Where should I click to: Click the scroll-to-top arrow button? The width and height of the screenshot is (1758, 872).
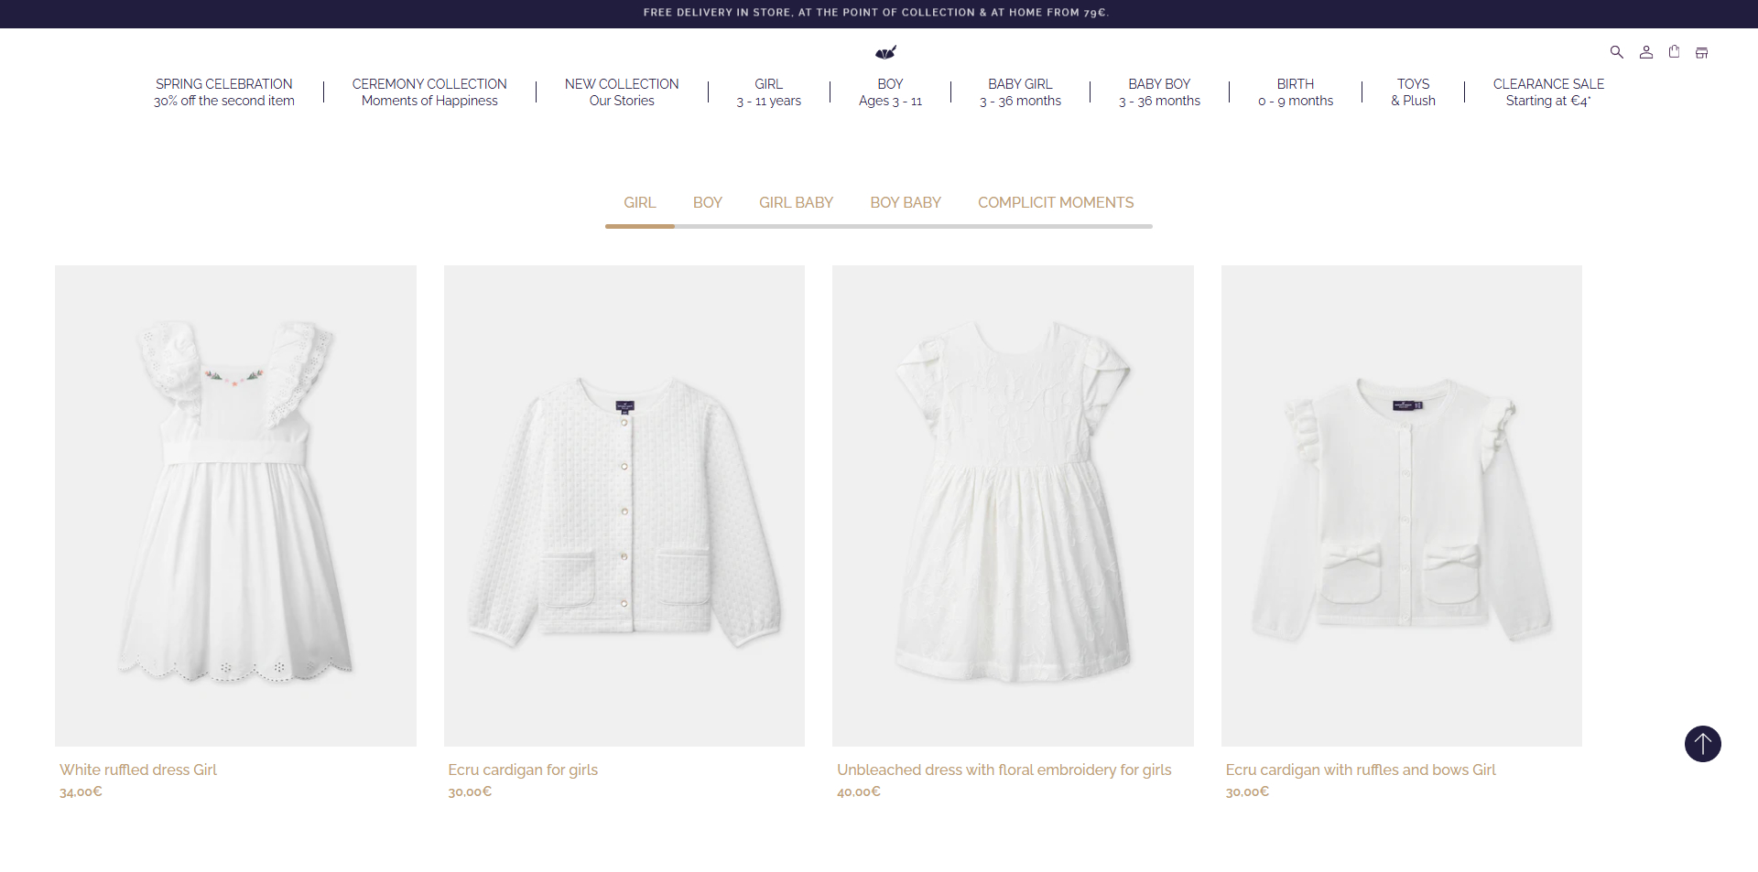point(1702,744)
